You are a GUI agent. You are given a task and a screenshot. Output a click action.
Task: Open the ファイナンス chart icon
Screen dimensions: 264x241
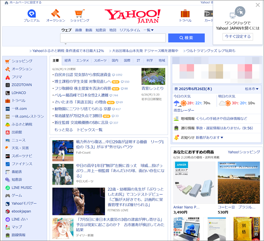pos(8,164)
